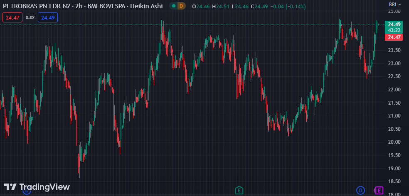The width and height of the screenshot is (409, 196).
Task: Click the dividend D marker under TradingView logo
Action: tap(27, 191)
